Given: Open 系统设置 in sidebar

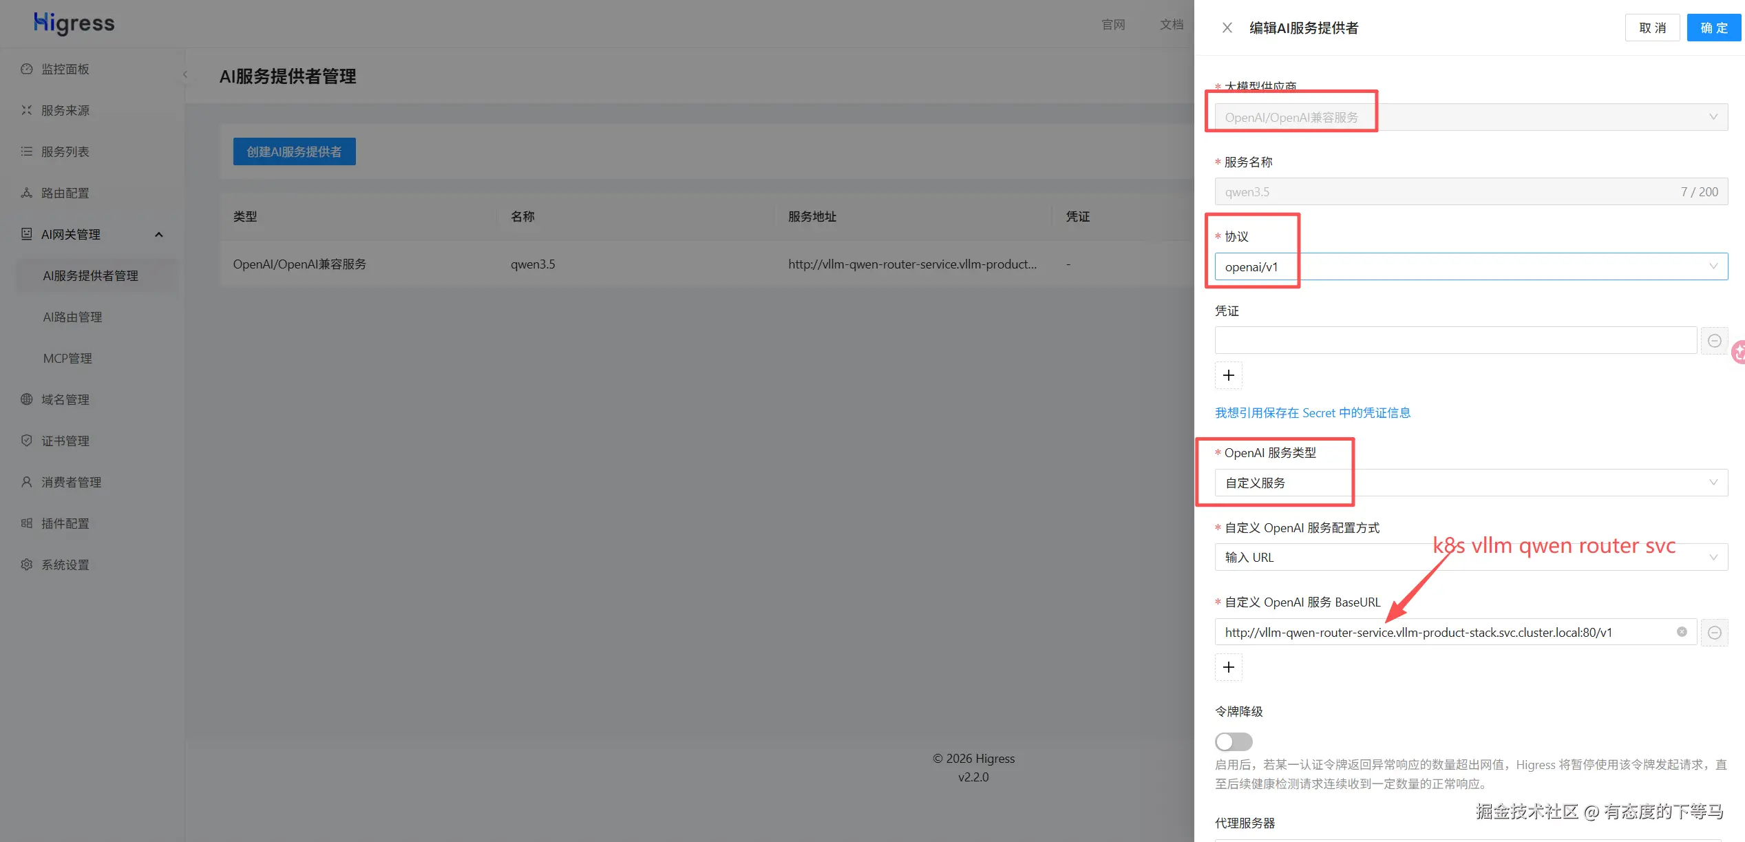Looking at the screenshot, I should [x=65, y=565].
